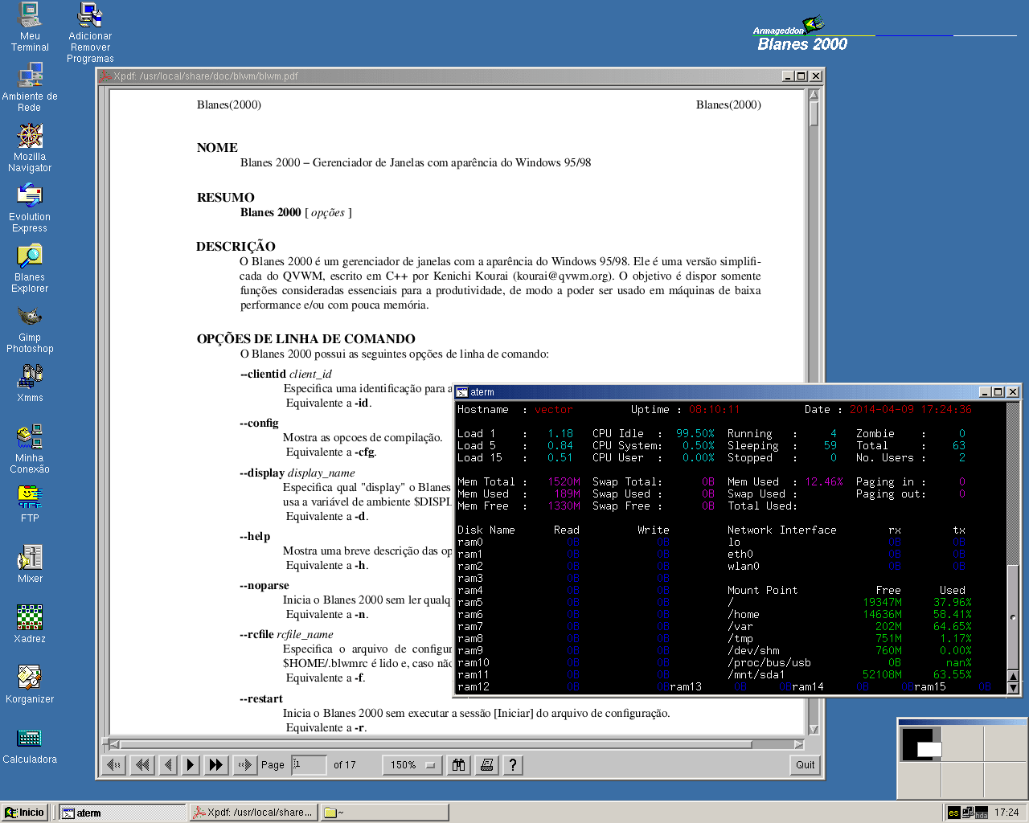Image resolution: width=1029 pixels, height=823 pixels.
Task: Open the Xmms player icon
Action: 30,383
